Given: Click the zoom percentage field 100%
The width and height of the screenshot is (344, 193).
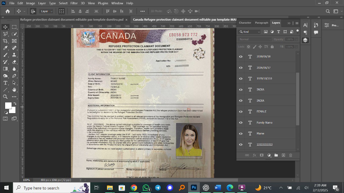Looking at the screenshot, I should point(26,180).
